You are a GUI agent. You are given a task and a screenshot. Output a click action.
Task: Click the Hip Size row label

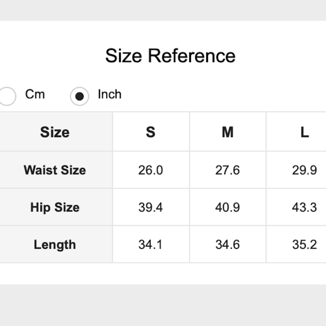point(55,207)
